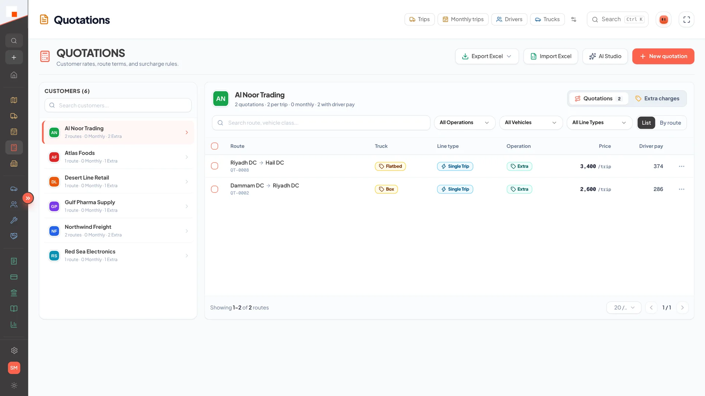
Task: Go to the next page of routes
Action: (x=682, y=308)
